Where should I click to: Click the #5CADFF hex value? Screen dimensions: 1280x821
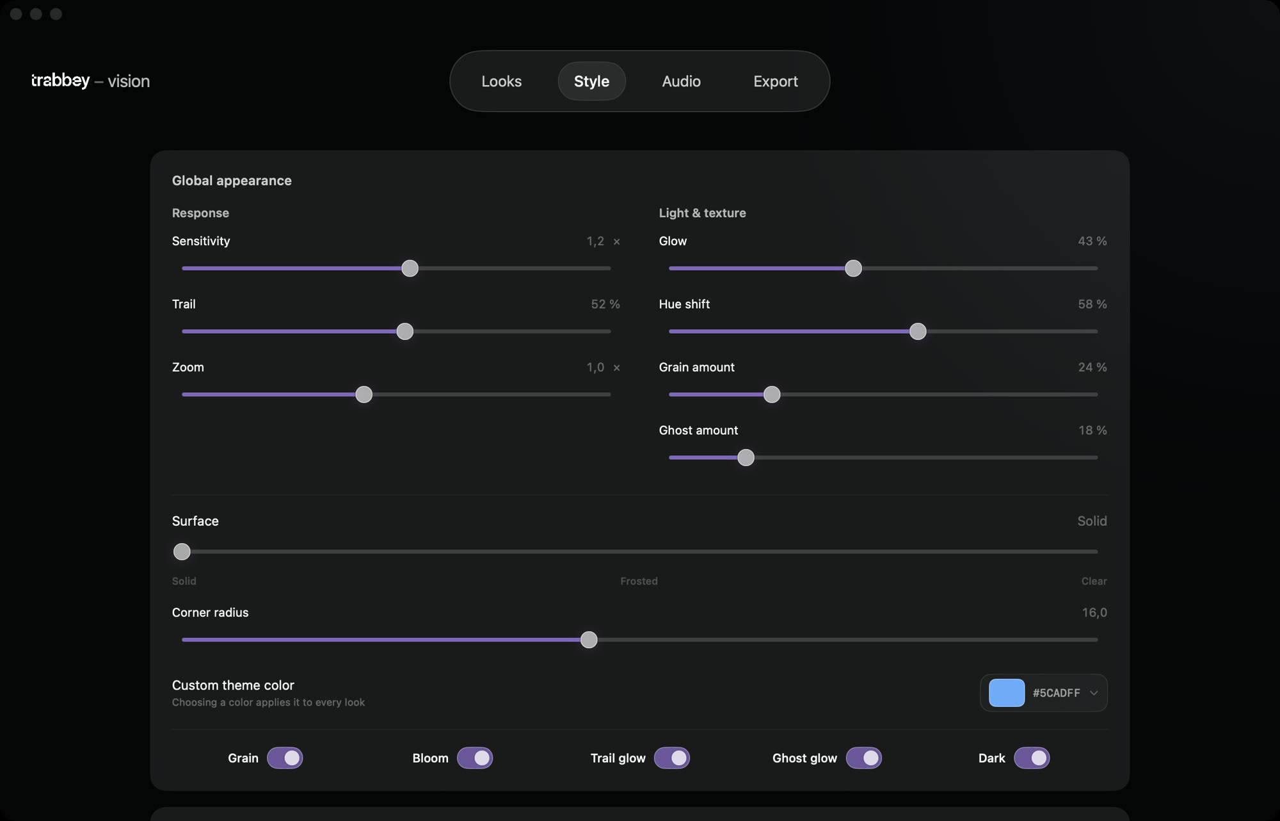coord(1056,693)
